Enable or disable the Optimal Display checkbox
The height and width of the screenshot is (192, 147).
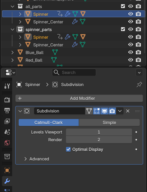(68, 149)
